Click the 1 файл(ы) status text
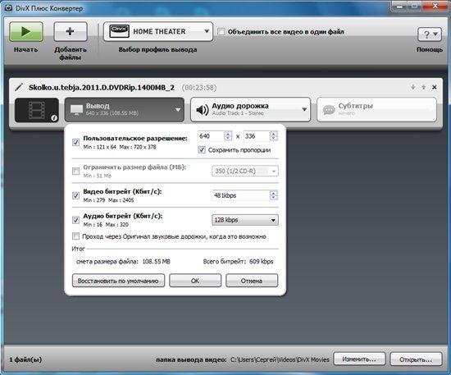451x375 pixels. click(x=25, y=359)
